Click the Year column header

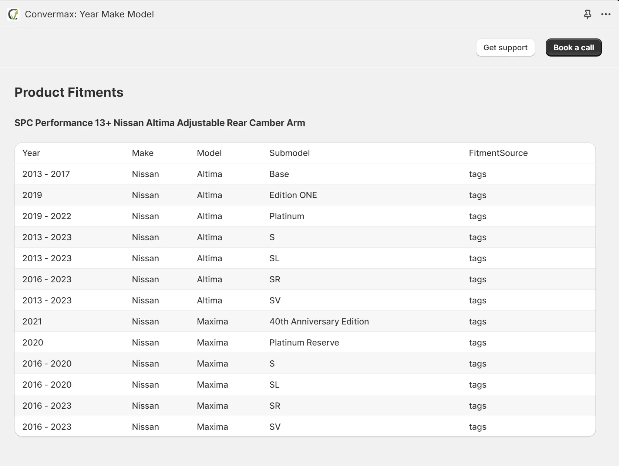[31, 153]
